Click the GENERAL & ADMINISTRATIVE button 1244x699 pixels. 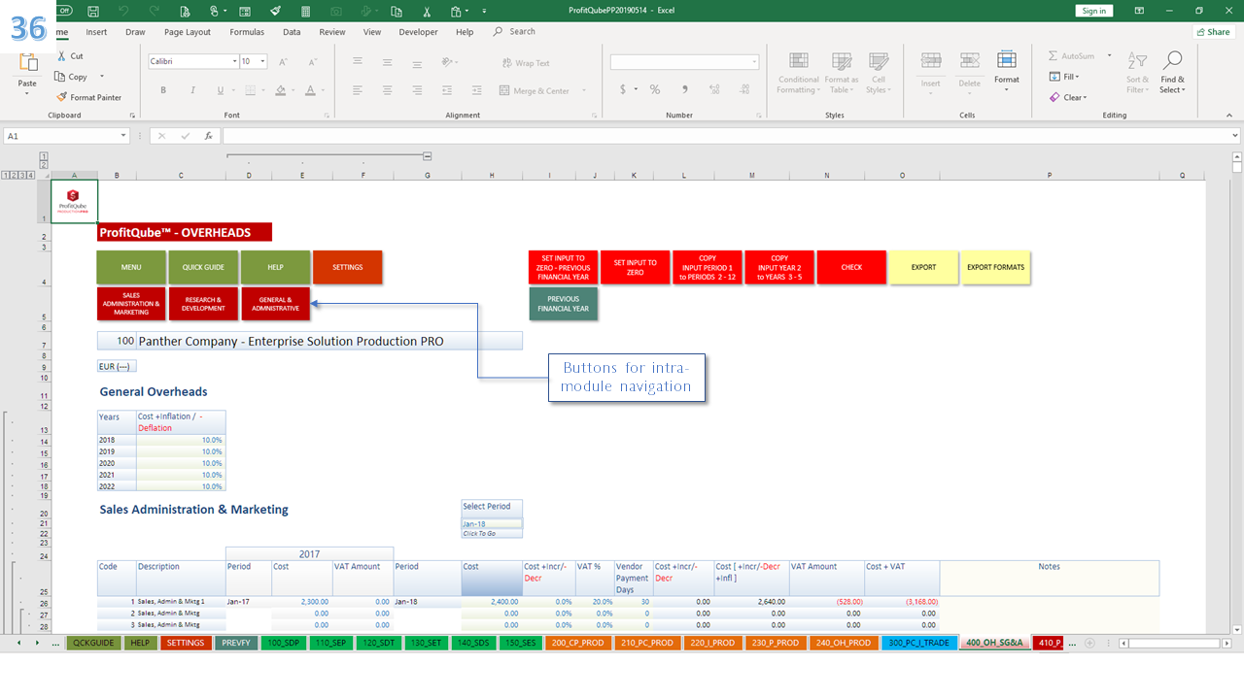pyautogui.click(x=275, y=304)
